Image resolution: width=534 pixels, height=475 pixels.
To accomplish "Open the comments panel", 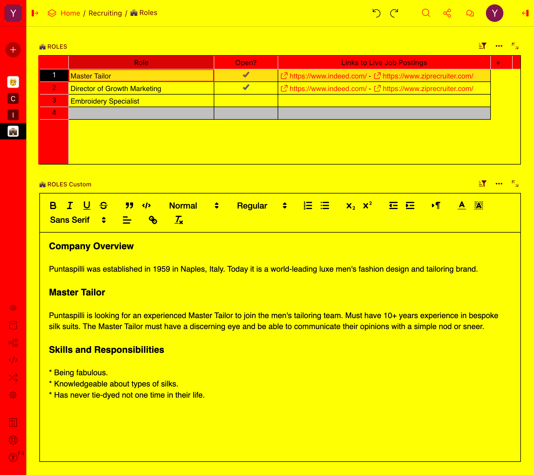I will (x=470, y=13).
